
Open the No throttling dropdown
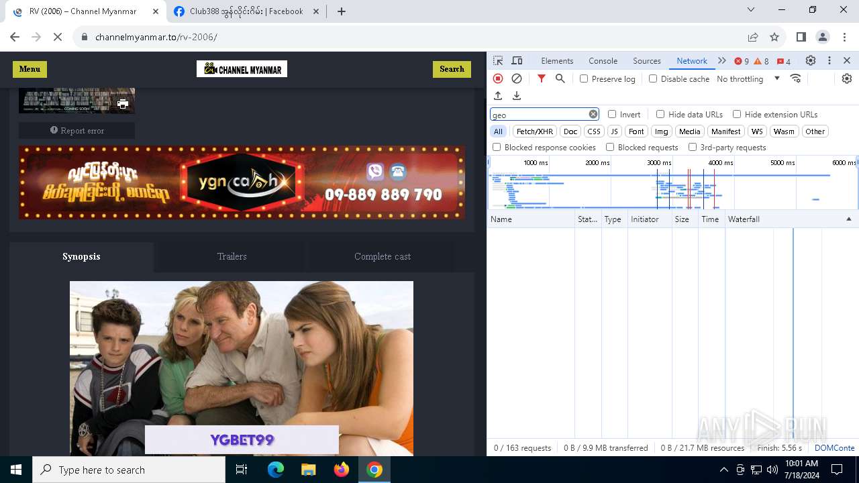click(x=748, y=78)
